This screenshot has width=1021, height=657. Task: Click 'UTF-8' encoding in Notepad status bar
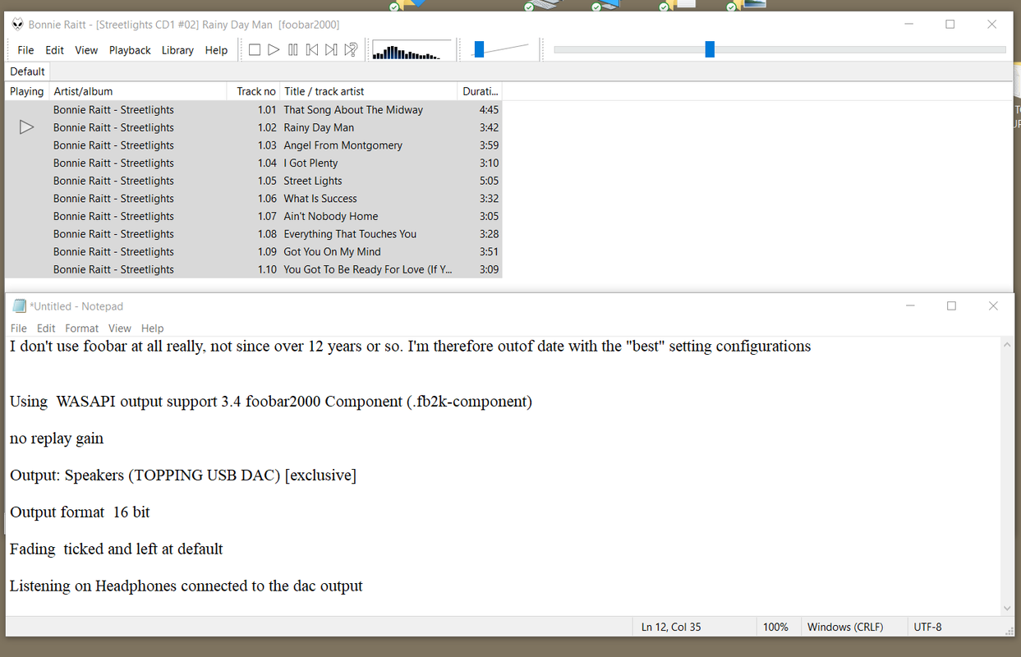tap(928, 627)
